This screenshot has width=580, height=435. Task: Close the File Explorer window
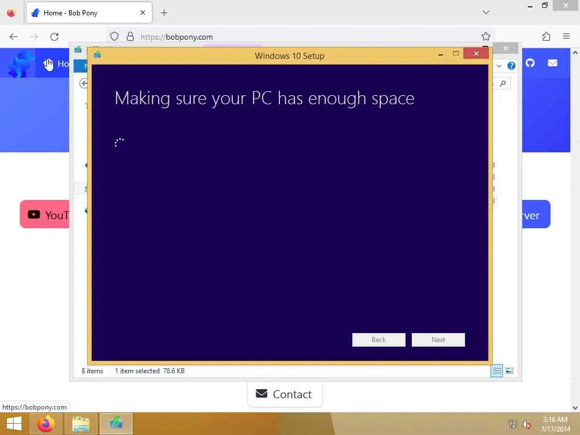[x=506, y=49]
